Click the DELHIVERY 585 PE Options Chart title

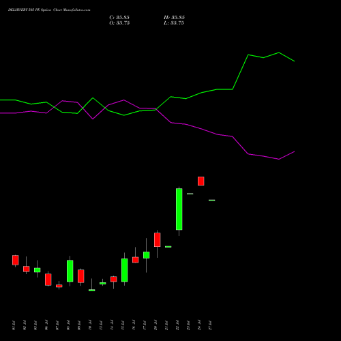49,10
